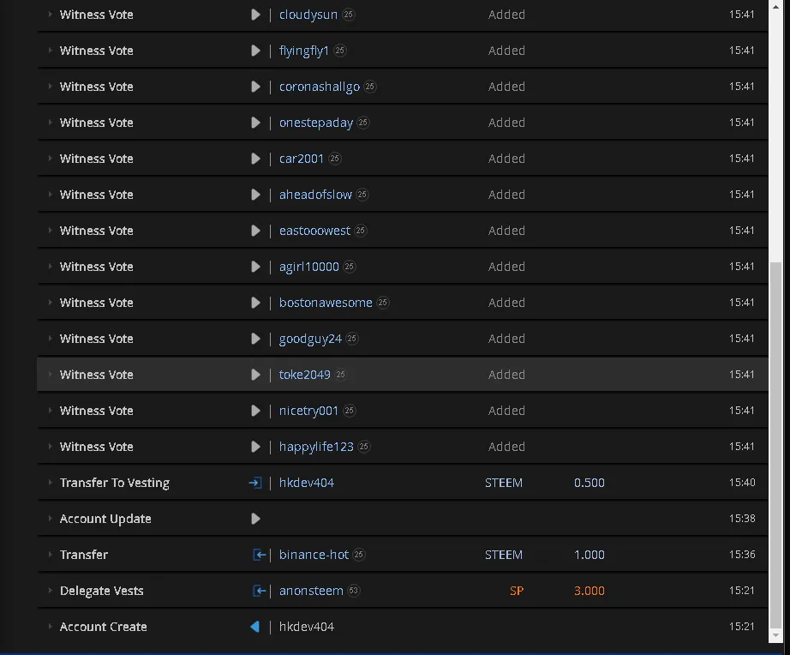Open the binance-hot account link
This screenshot has width=790, height=655.
(314, 555)
